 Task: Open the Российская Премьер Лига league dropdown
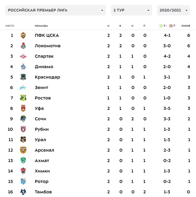56,10
